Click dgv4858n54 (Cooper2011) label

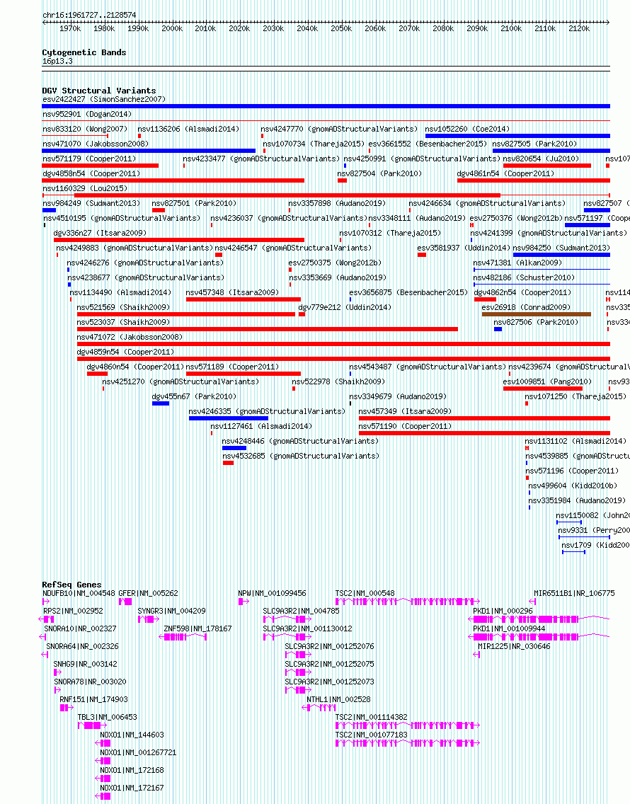(91, 174)
